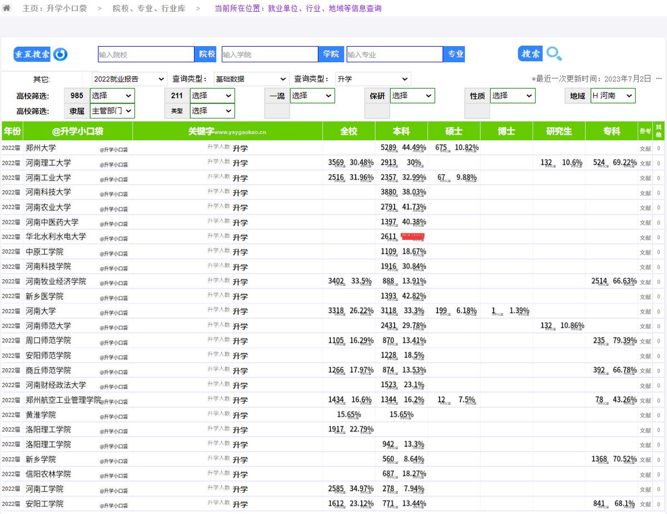Open the 985 filter dropdown
The height and width of the screenshot is (514, 667).
click(112, 96)
